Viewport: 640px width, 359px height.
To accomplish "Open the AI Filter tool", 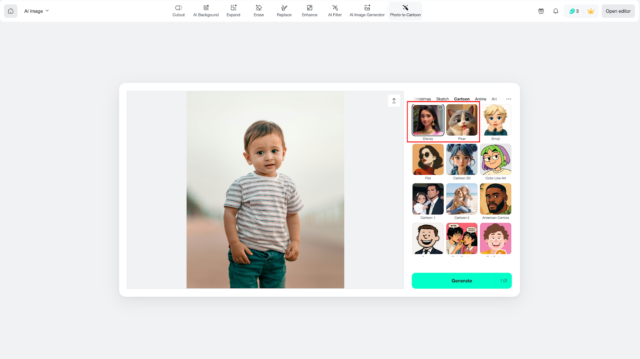I will (x=335, y=11).
